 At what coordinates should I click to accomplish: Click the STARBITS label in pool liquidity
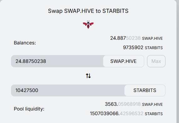click(x=154, y=114)
